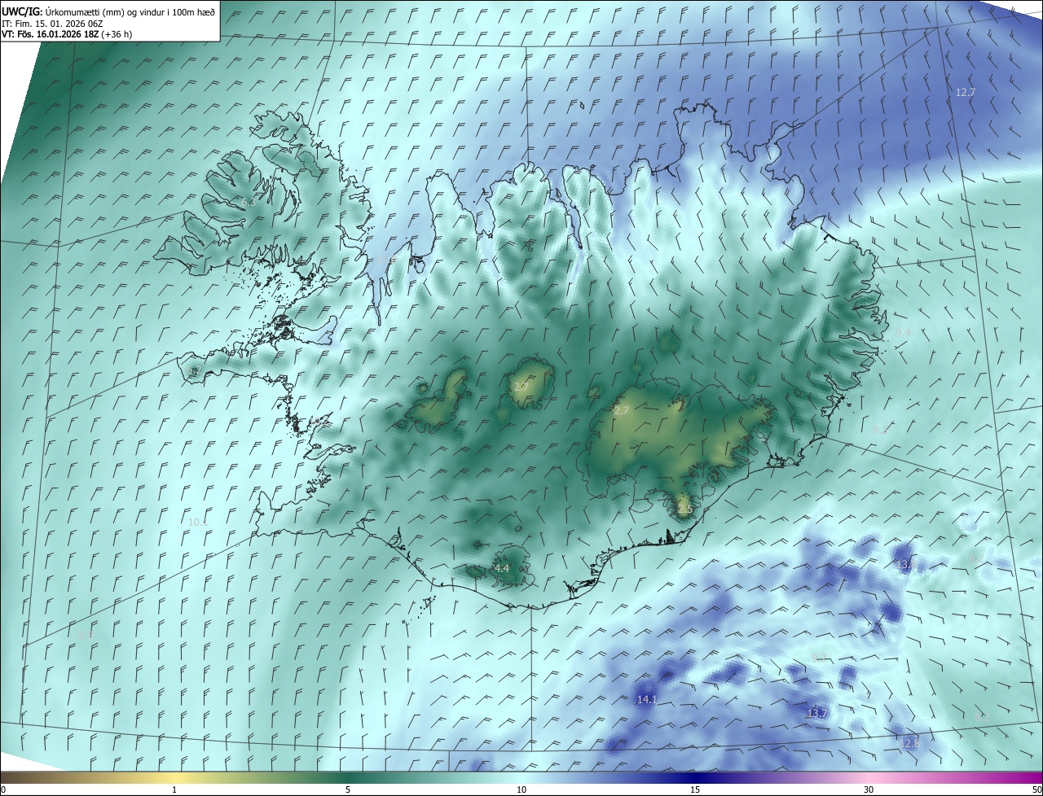Click the 6.3 value over the Westfjords
1043x796 pixels.
pos(249,201)
